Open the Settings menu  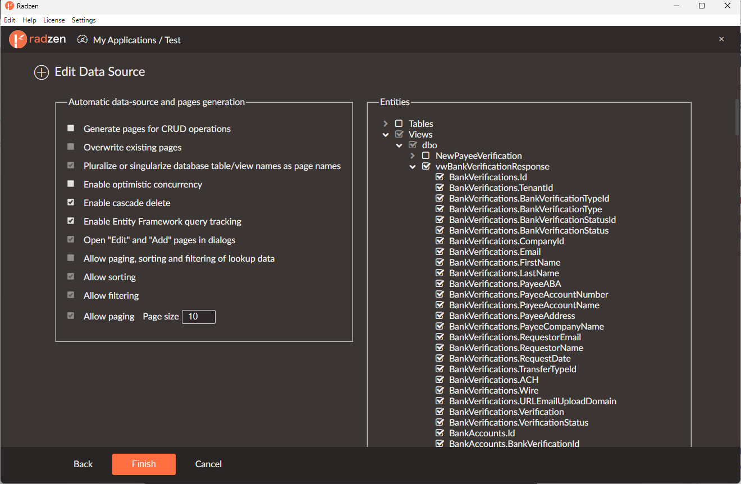(84, 20)
